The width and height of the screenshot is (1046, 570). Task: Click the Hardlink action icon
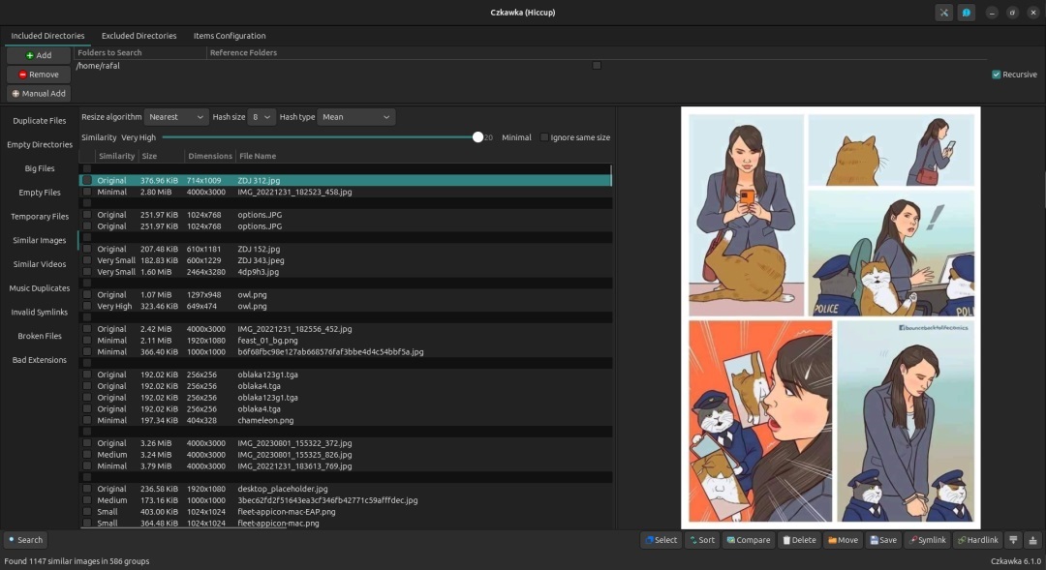click(978, 540)
